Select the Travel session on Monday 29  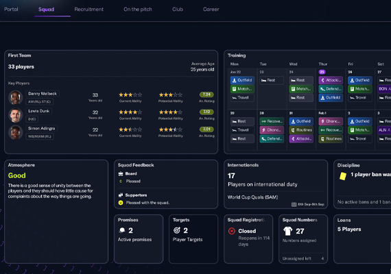[x=242, y=130]
